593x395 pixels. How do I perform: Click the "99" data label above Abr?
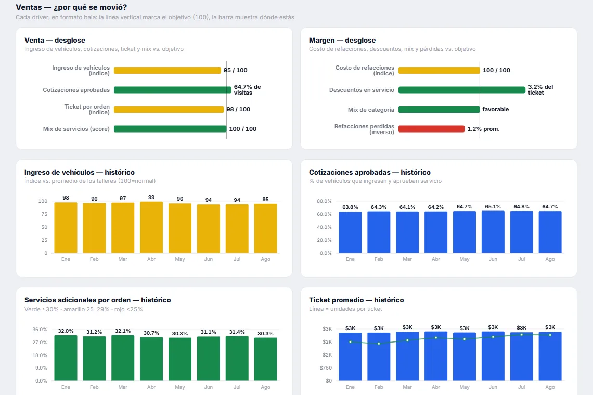151,197
